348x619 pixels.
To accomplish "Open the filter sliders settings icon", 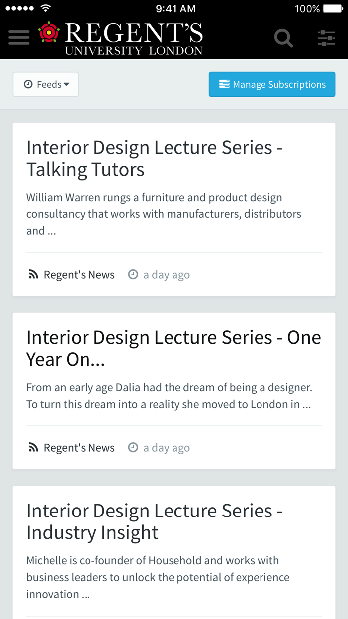I will [x=326, y=38].
